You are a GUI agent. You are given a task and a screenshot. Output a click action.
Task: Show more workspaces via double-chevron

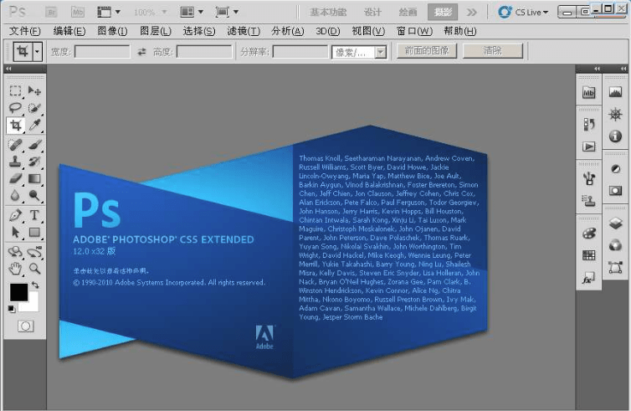coord(472,13)
